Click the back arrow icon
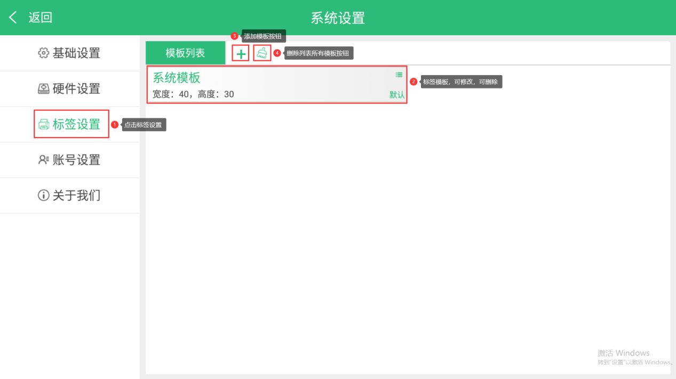Image resolution: width=676 pixels, height=379 pixels. [13, 18]
